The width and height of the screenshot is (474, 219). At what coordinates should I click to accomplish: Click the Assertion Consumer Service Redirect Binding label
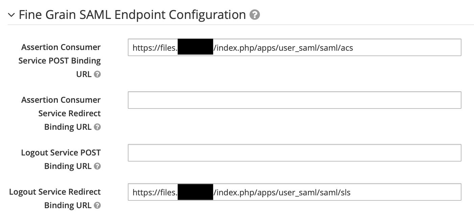coord(61,113)
